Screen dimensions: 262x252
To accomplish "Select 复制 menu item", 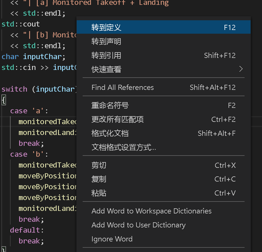I will coord(163,179).
